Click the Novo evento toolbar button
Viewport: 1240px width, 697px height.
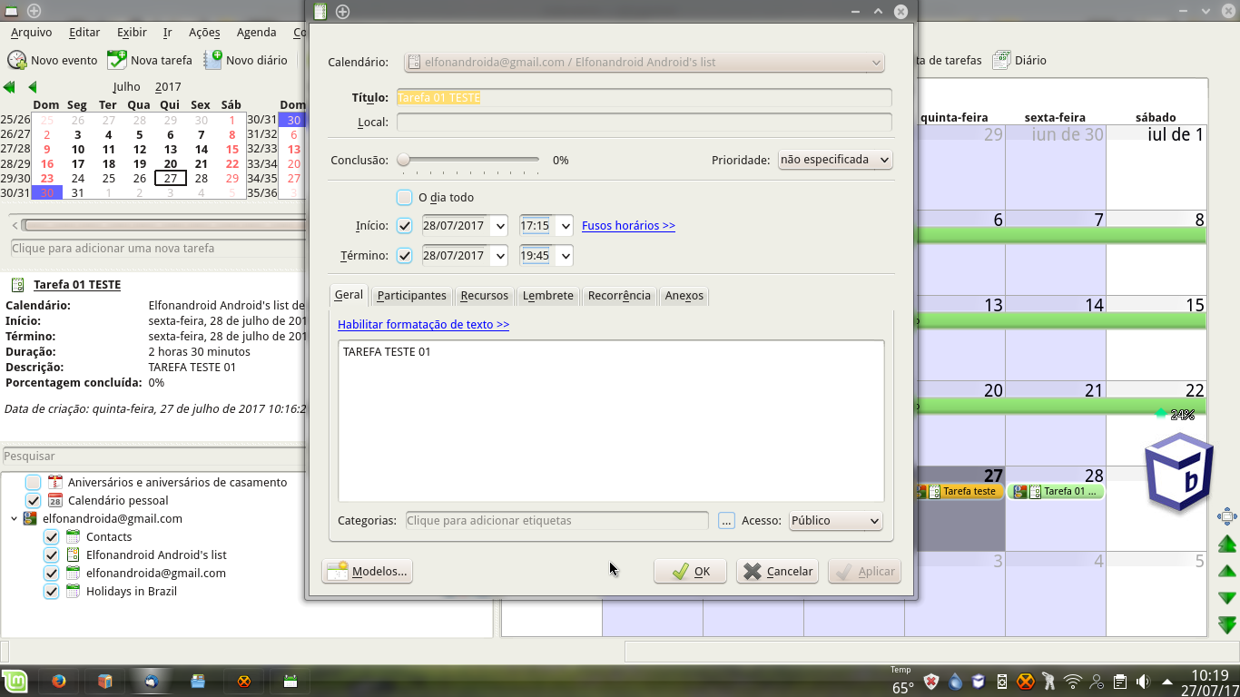point(53,60)
